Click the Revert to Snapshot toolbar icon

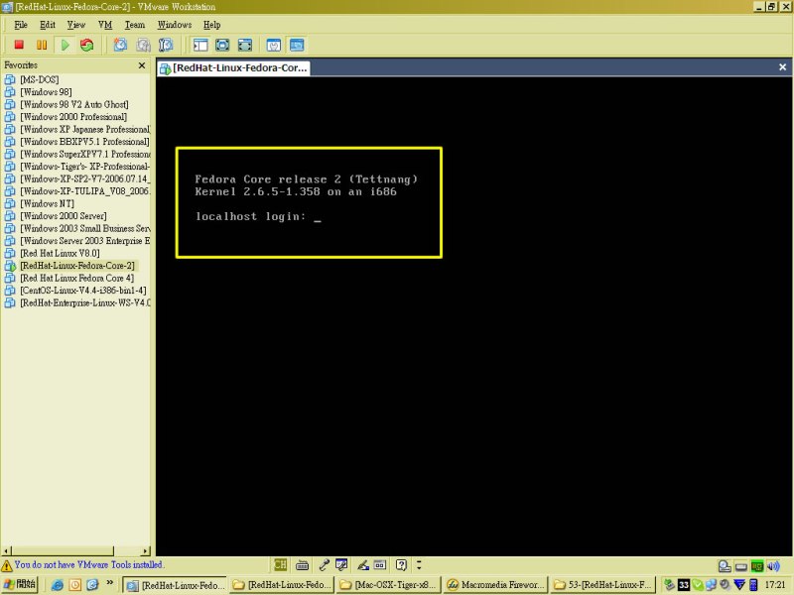[143, 45]
